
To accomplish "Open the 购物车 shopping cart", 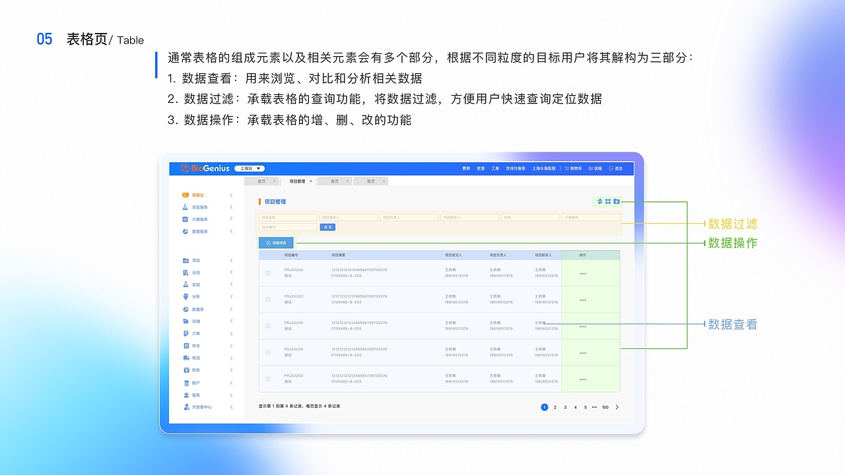I will coord(574,169).
